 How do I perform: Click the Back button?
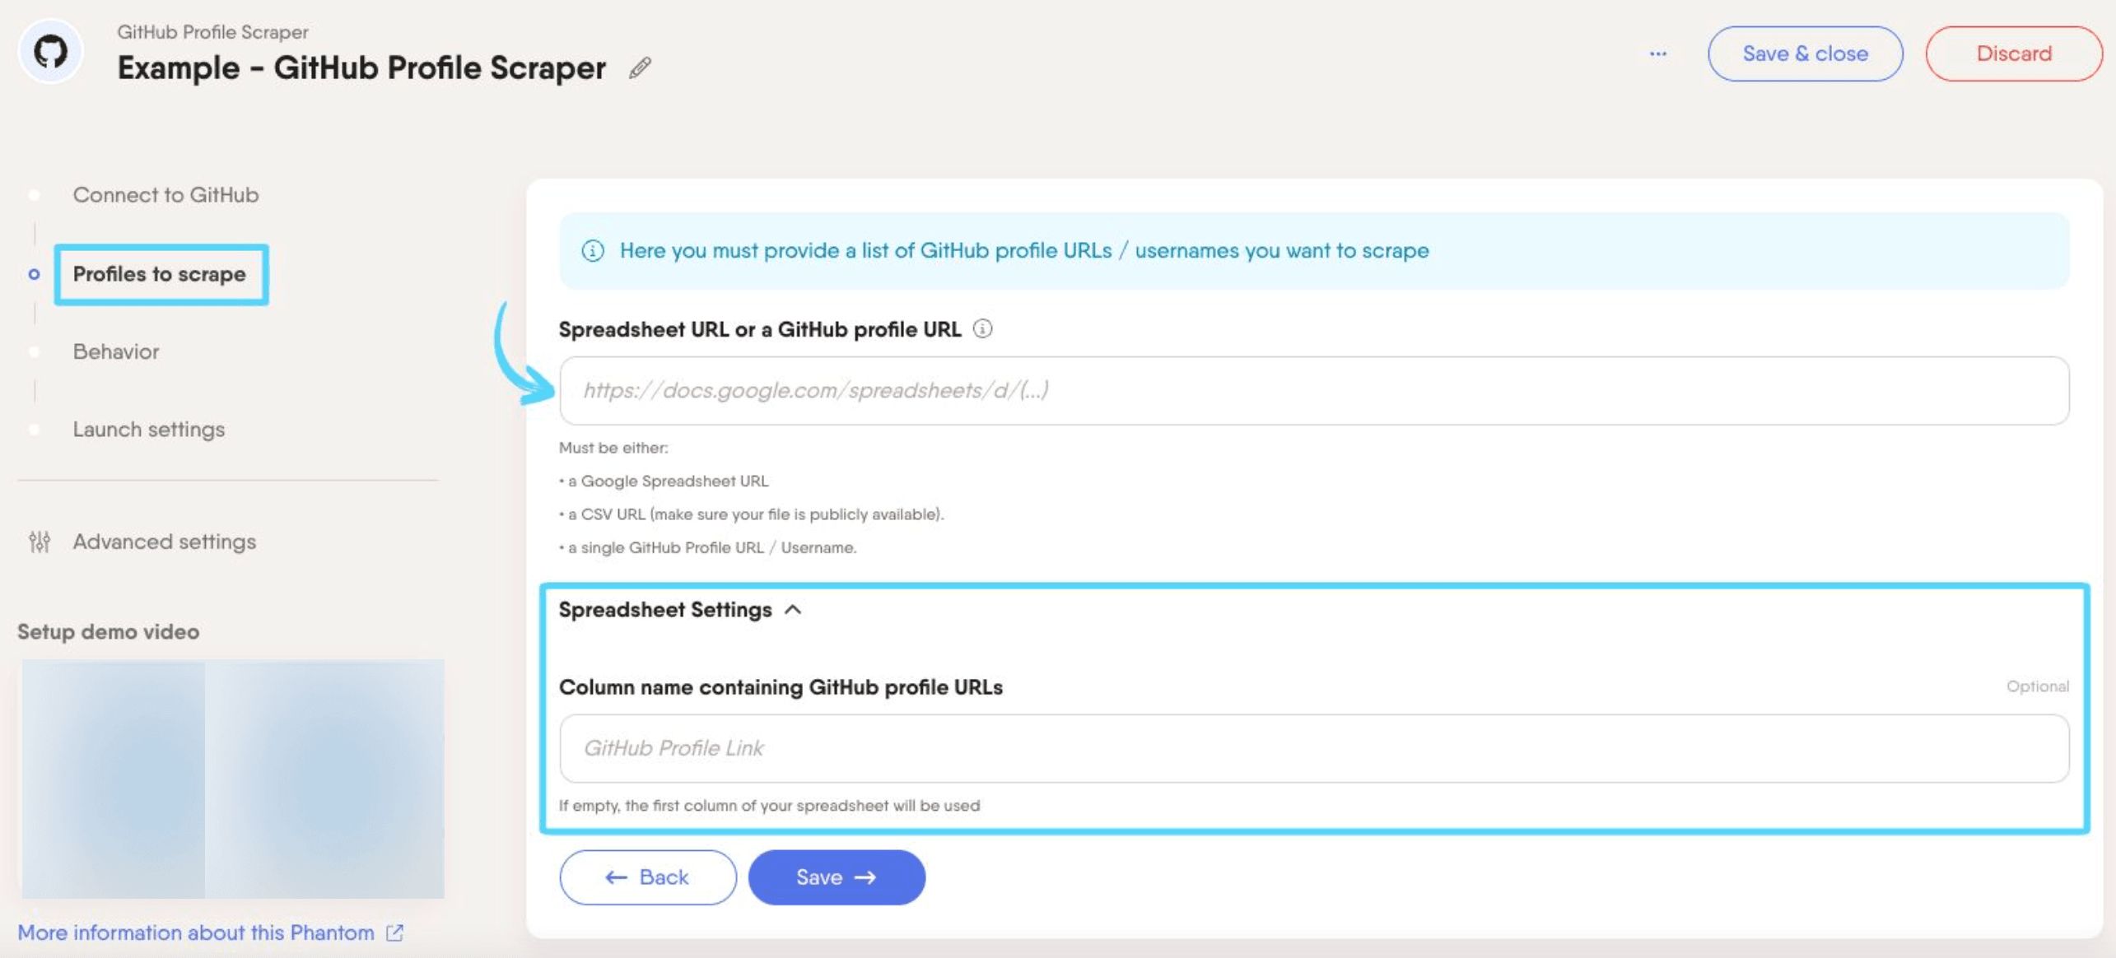click(x=648, y=877)
